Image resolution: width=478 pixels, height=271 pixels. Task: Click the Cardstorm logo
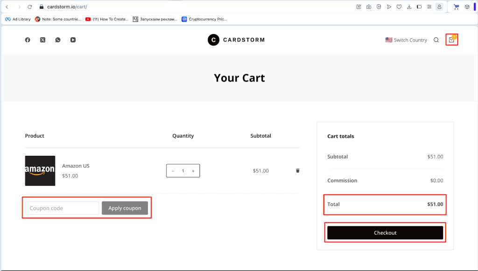(236, 40)
